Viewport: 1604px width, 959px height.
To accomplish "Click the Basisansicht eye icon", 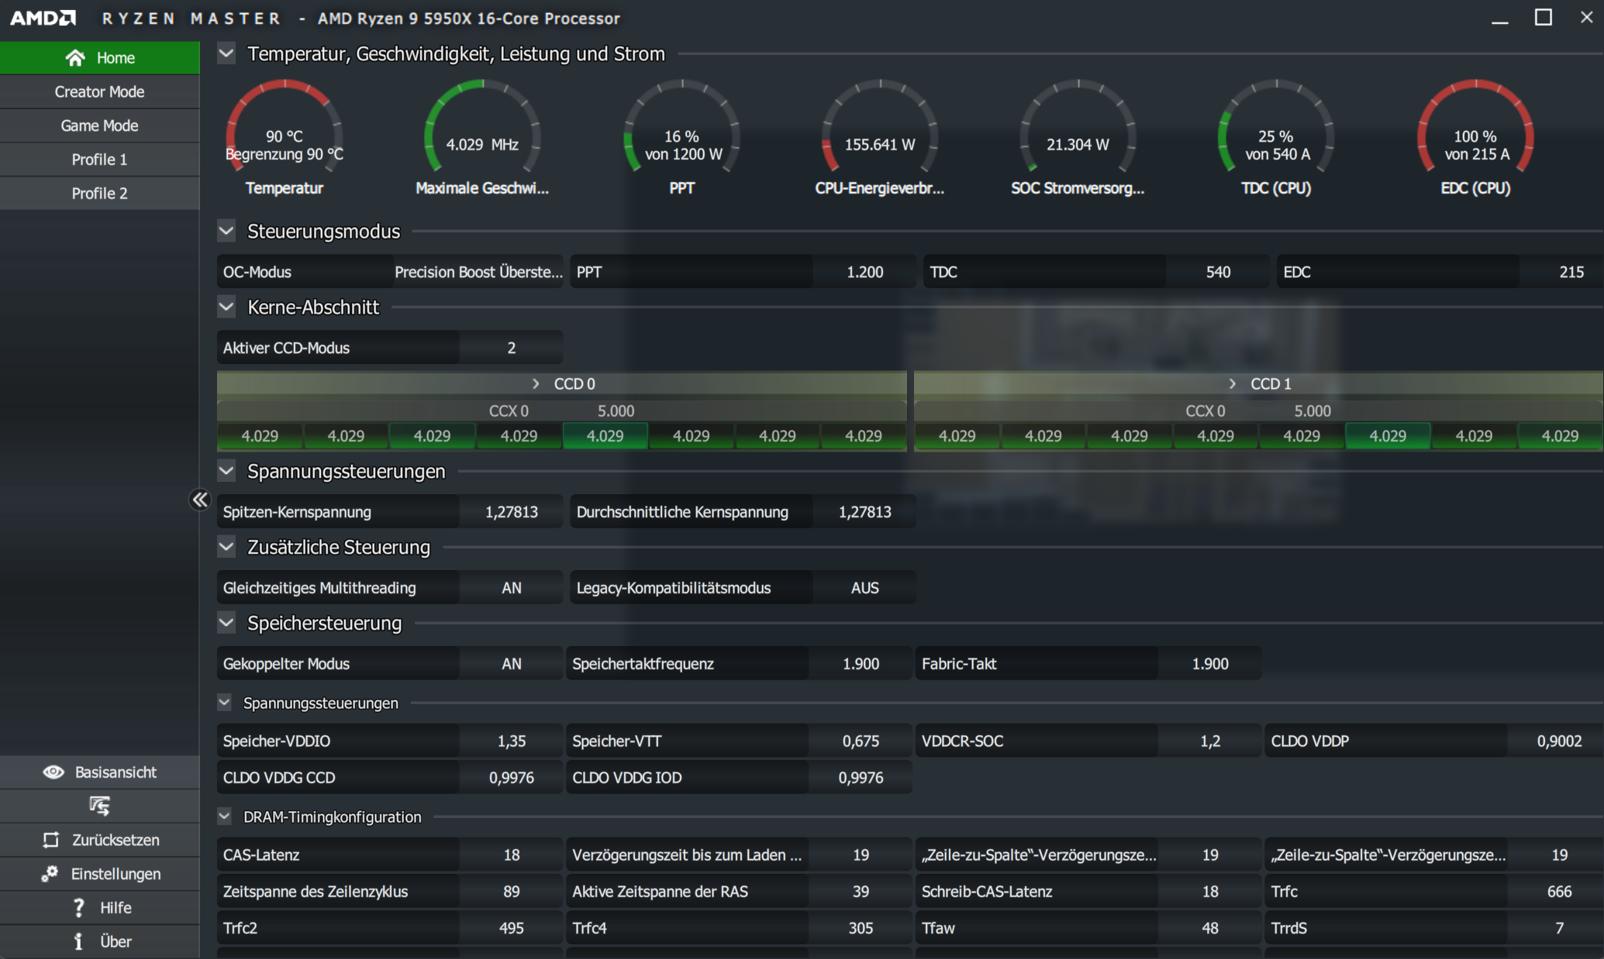I will tap(53, 772).
